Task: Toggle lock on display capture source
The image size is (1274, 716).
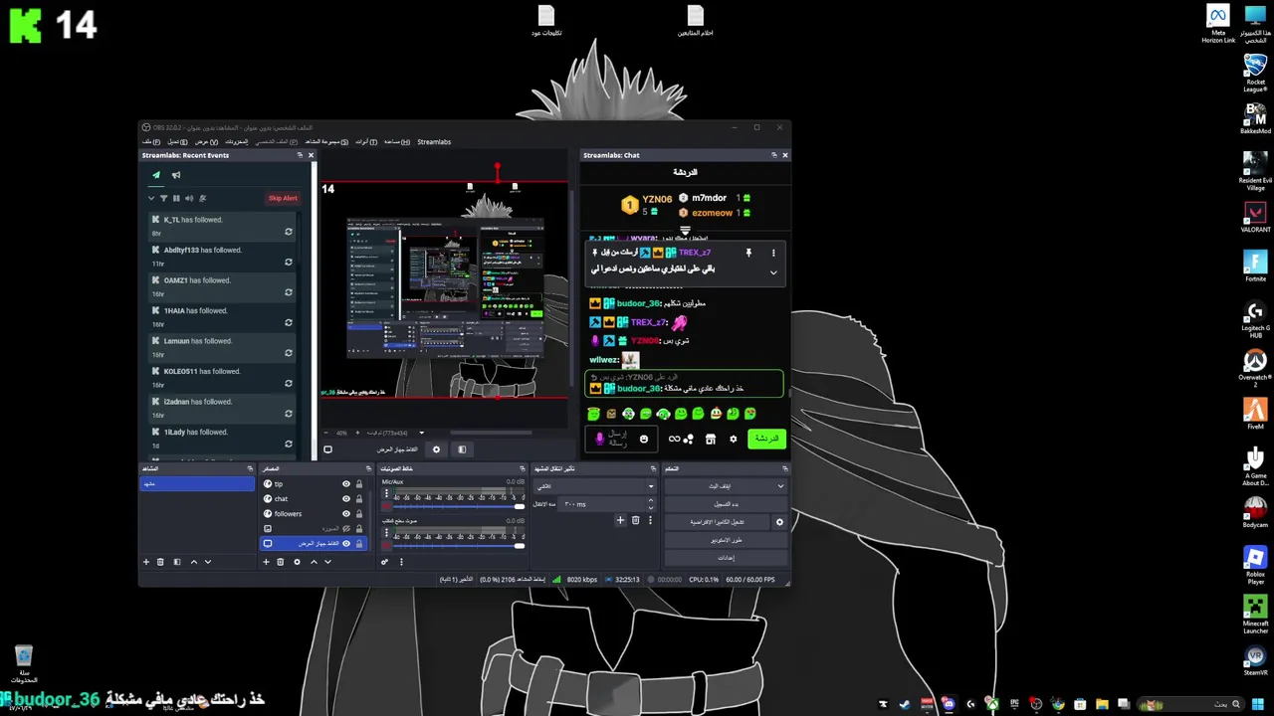Action: 359,544
